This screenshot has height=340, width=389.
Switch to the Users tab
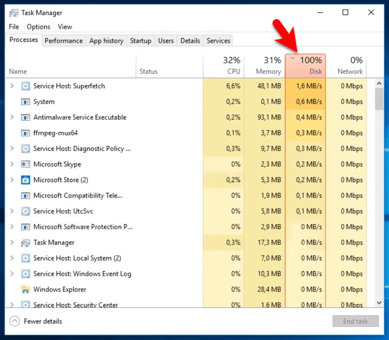pyautogui.click(x=166, y=41)
